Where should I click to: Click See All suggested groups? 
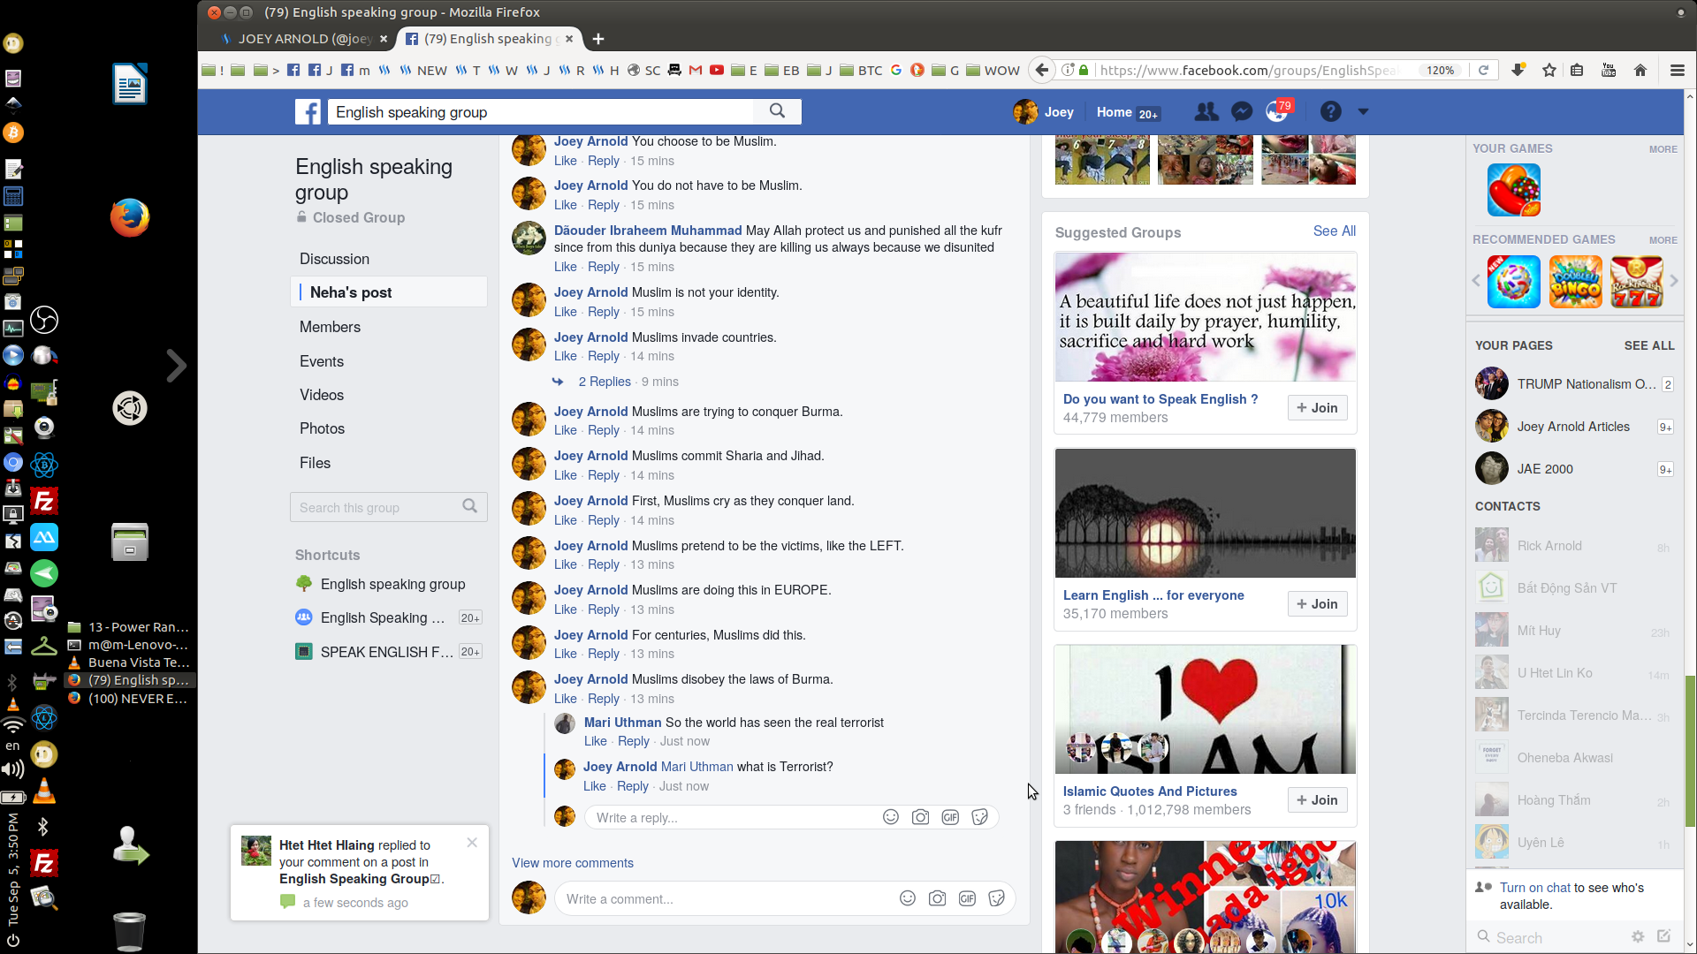1334,231
